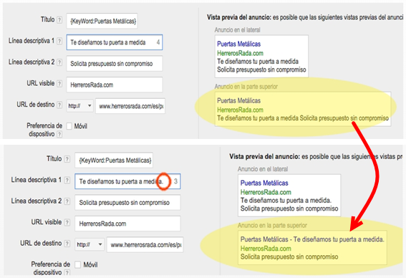This screenshot has width=406, height=278.
Task: Click upper 'Anuncio en la parte superior' label
Action: 246,87
